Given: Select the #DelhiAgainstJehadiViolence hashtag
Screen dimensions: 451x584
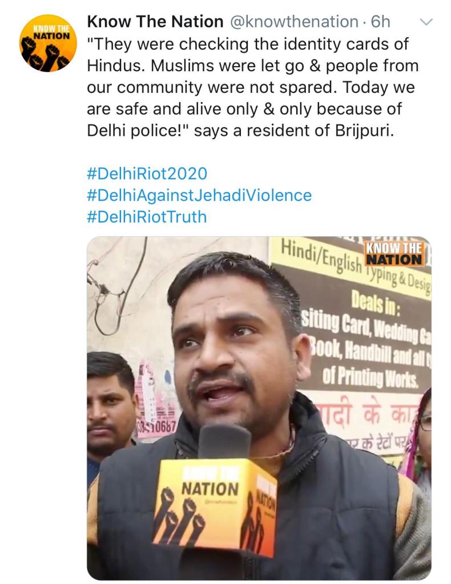Looking at the screenshot, I should click(199, 196).
